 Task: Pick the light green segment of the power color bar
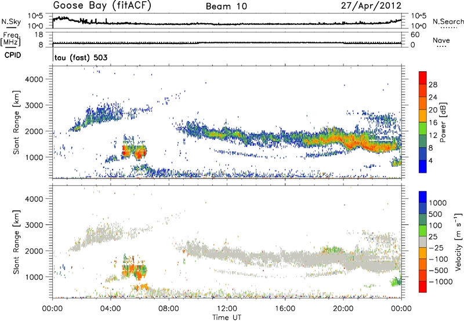point(423,129)
